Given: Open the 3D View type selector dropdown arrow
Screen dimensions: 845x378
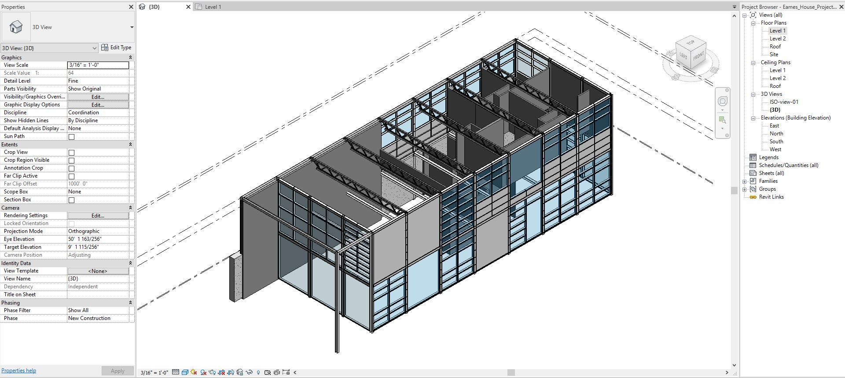Looking at the screenshot, I should [x=132, y=27].
